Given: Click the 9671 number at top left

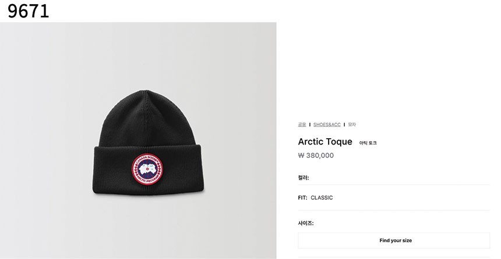Looking at the screenshot, I should pyautogui.click(x=28, y=11).
